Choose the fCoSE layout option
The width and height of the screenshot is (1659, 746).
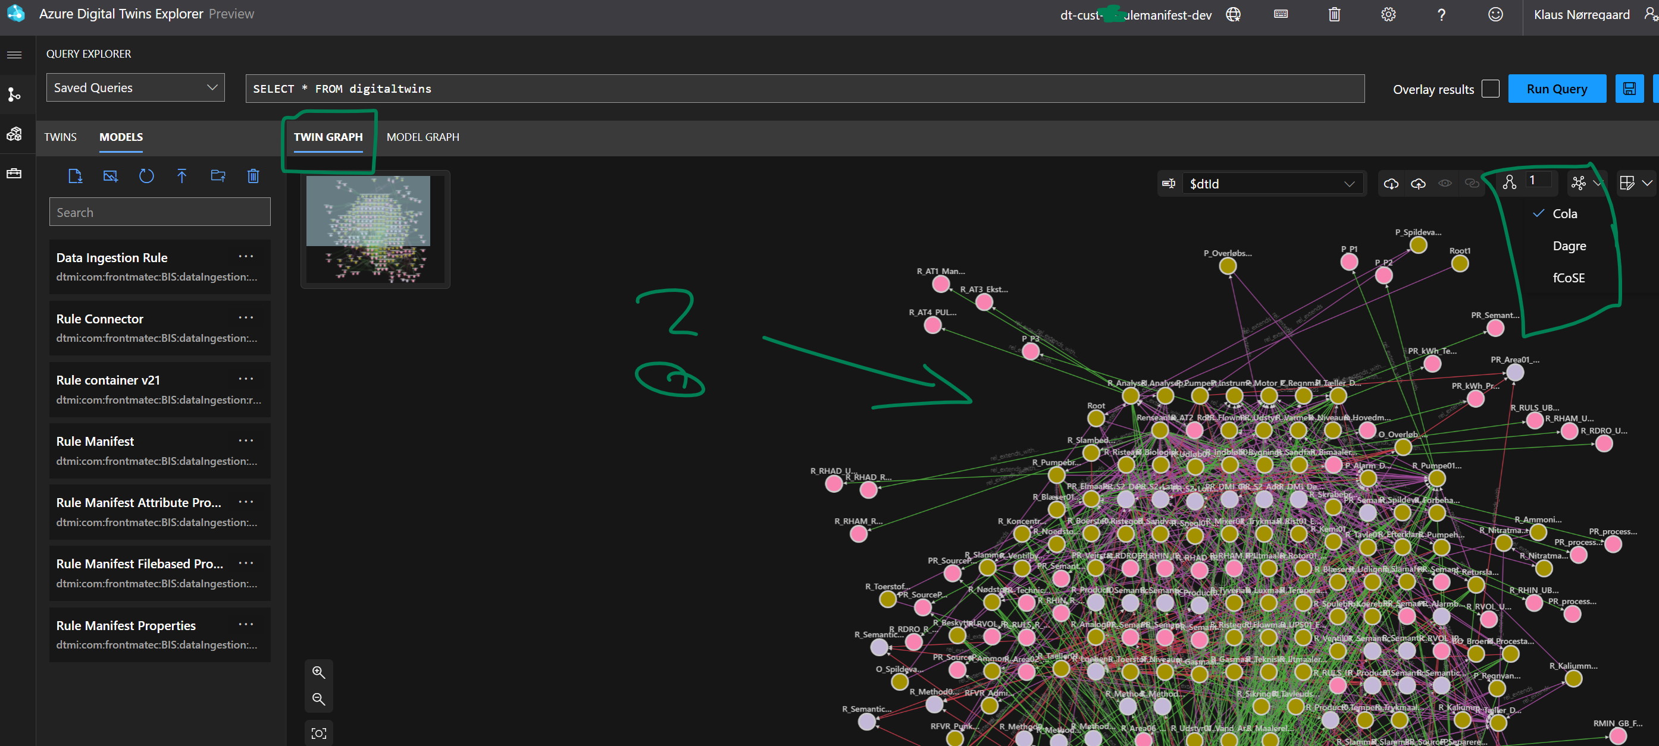[1568, 278]
